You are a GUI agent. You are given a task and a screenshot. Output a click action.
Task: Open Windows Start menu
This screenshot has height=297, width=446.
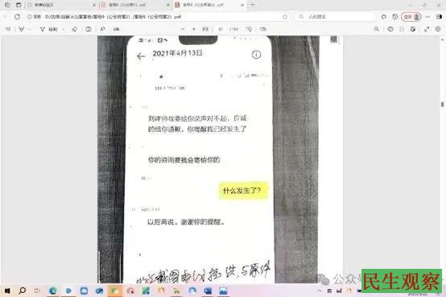[8, 291]
